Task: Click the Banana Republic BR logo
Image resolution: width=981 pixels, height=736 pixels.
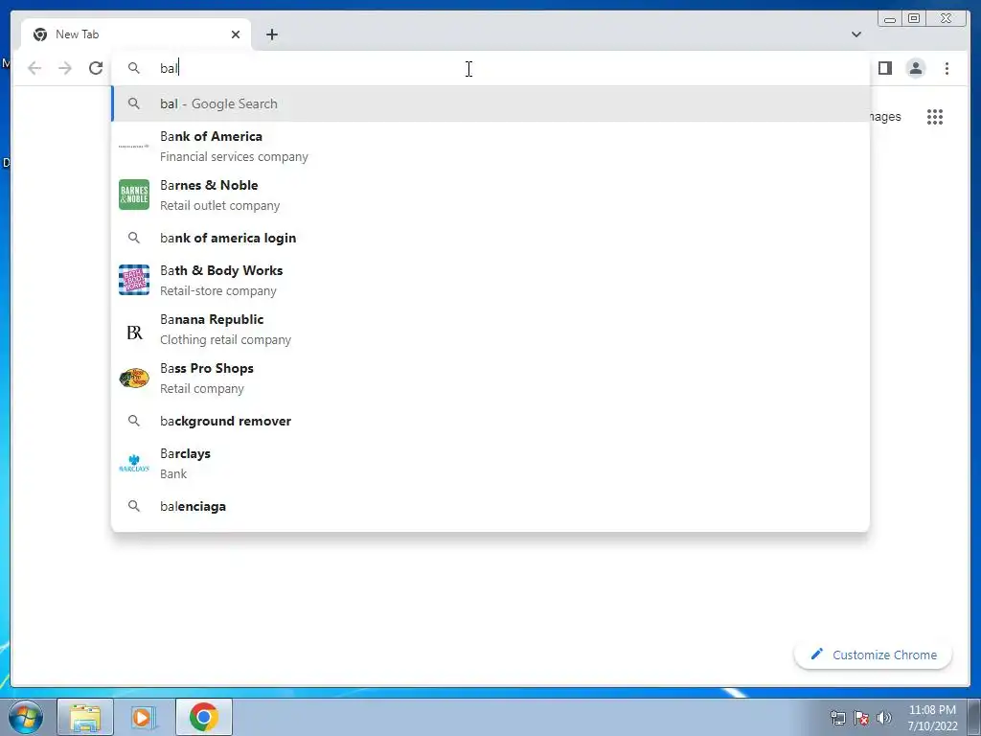Action: click(134, 333)
